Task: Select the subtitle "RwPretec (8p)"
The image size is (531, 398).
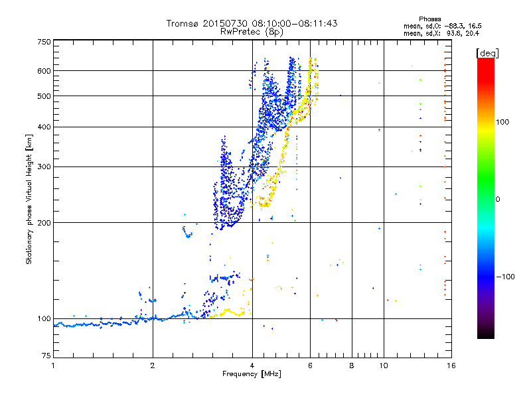Action: click(252, 32)
